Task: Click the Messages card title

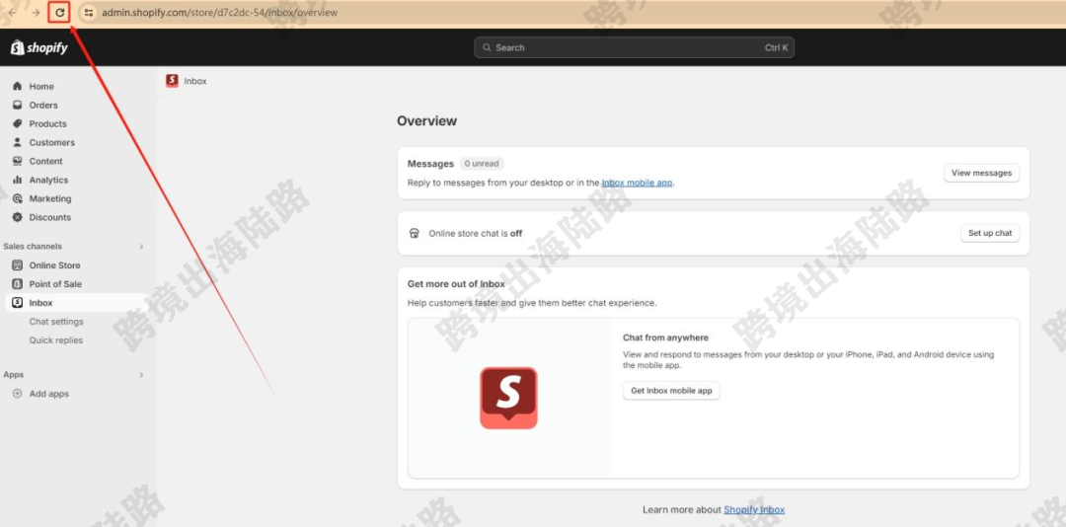Action: [430, 164]
